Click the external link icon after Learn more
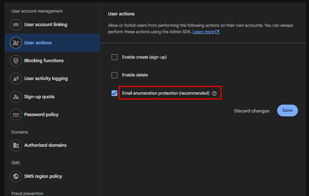 217,32
